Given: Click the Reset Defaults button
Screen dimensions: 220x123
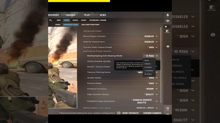Looking at the screenshot, I should 131,113.
